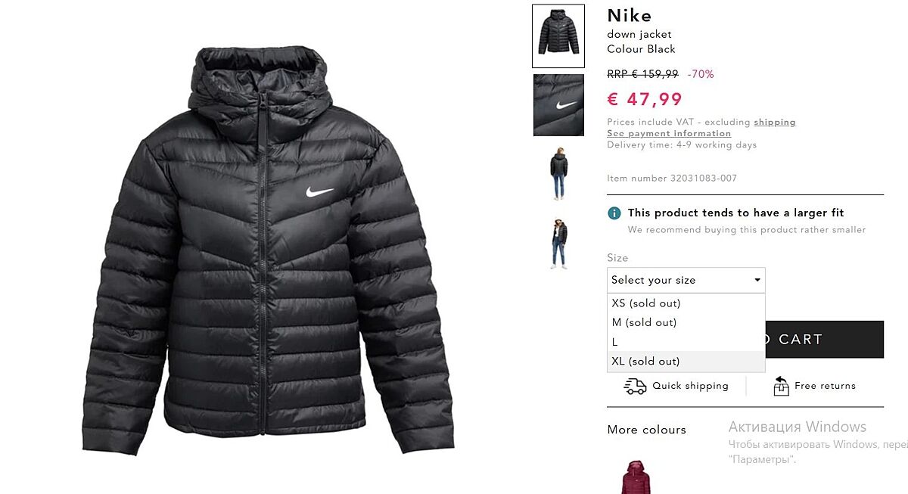
Task: Click the info icon beside larger fit notice
Action: [x=614, y=213]
